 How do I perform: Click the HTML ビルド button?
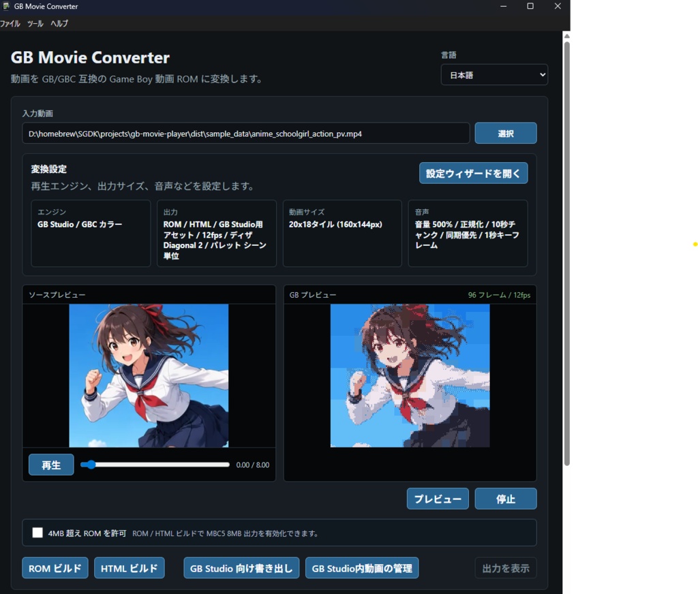coord(129,568)
